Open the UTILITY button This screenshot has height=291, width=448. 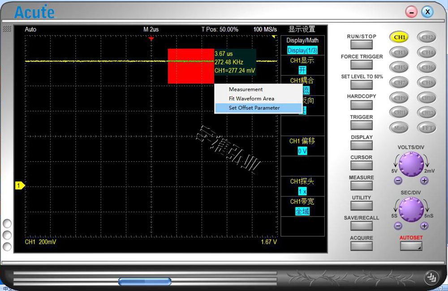[362, 205]
